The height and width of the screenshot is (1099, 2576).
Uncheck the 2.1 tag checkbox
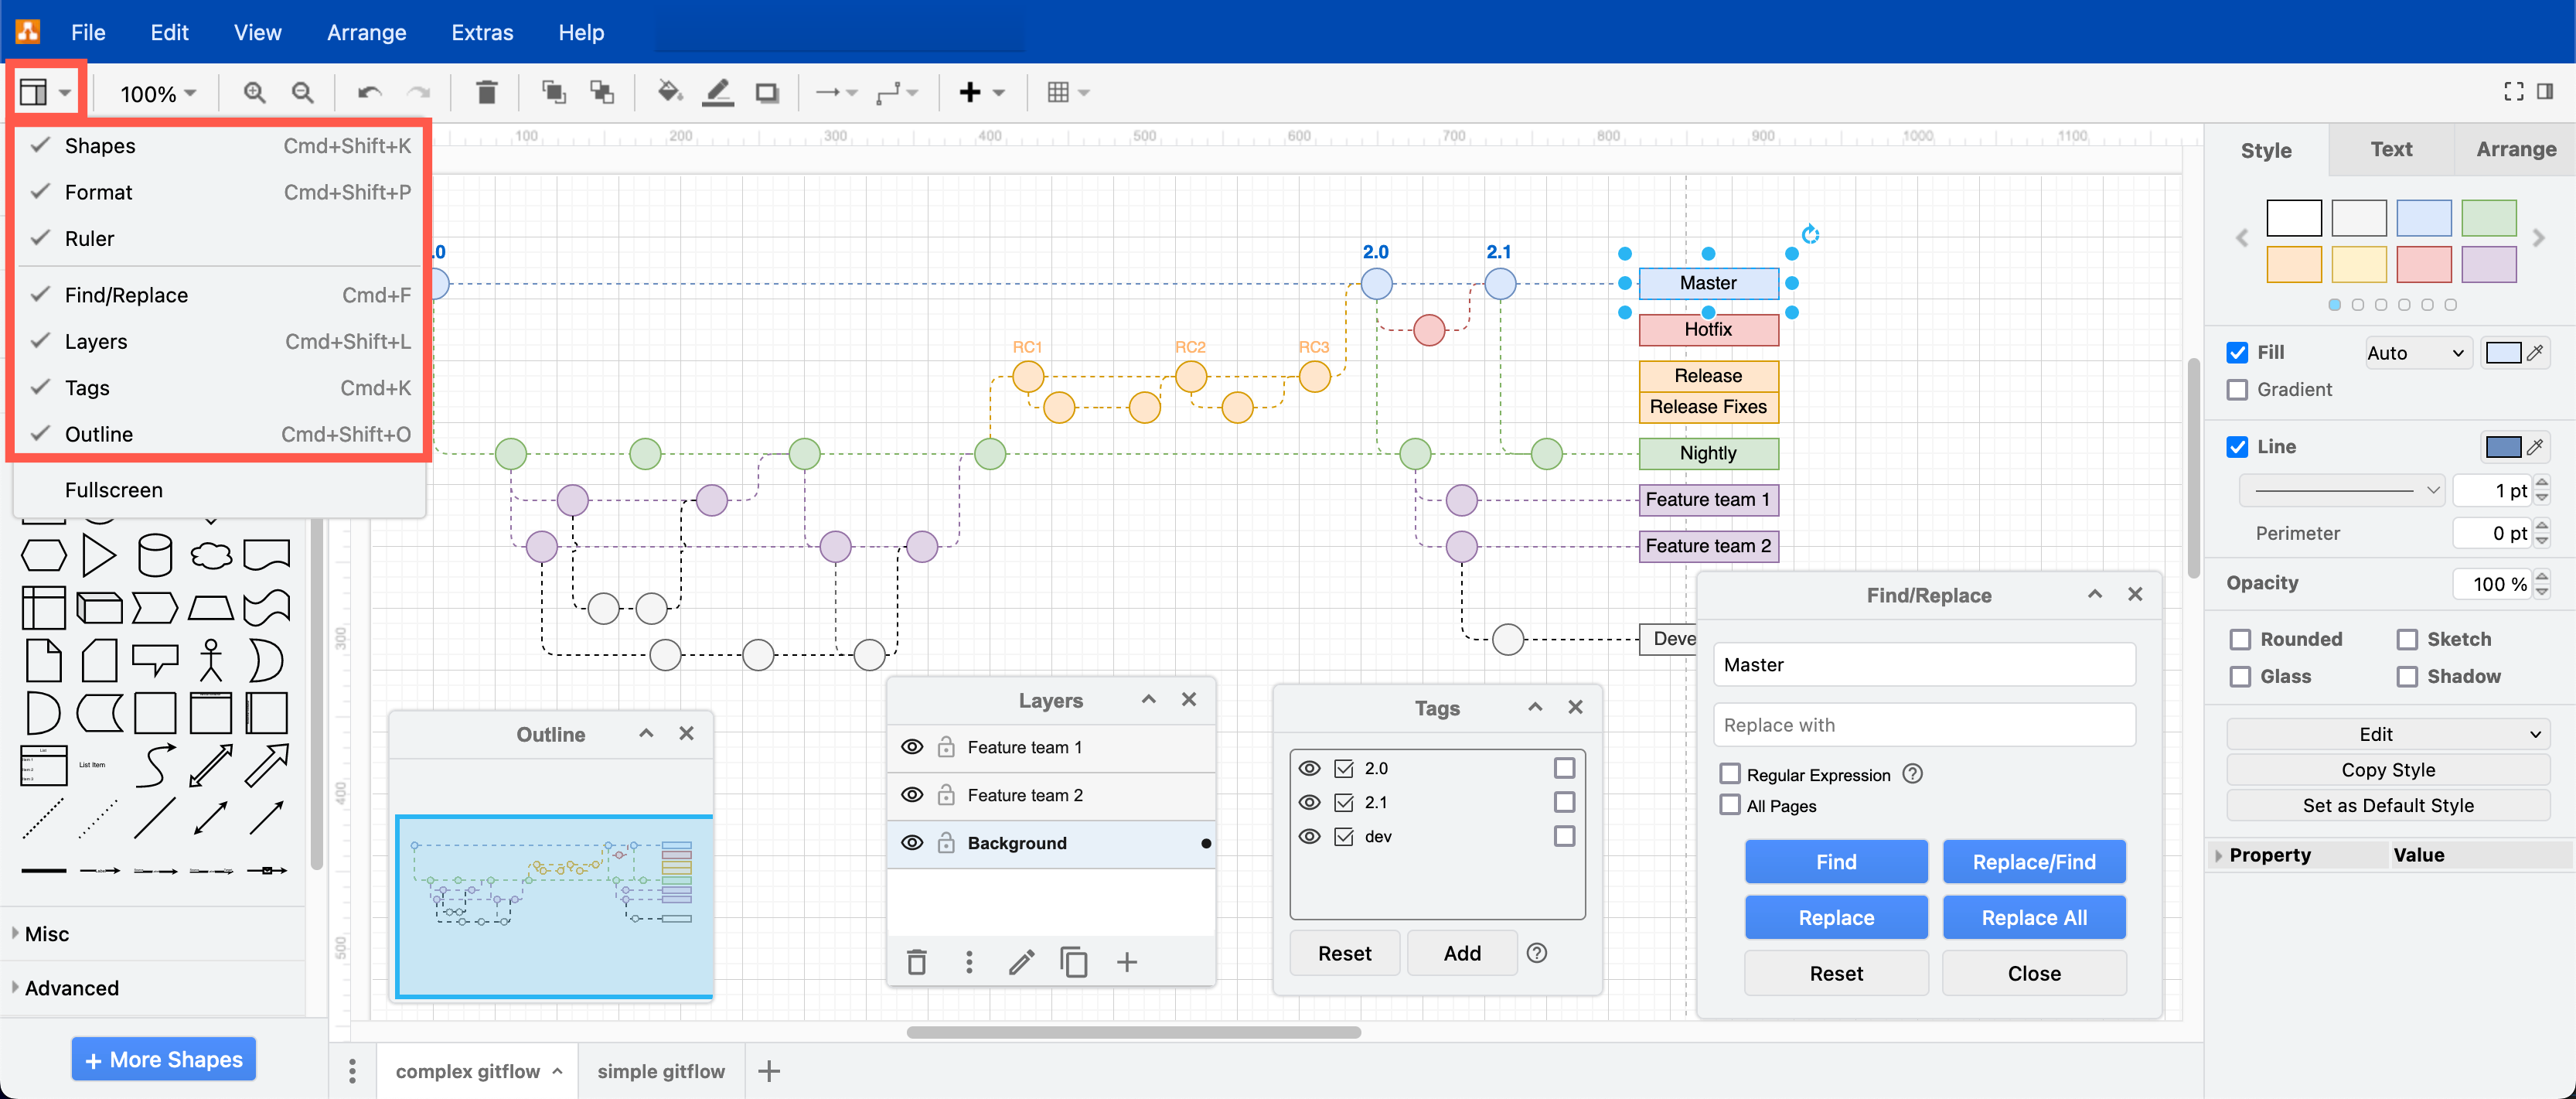1344,801
